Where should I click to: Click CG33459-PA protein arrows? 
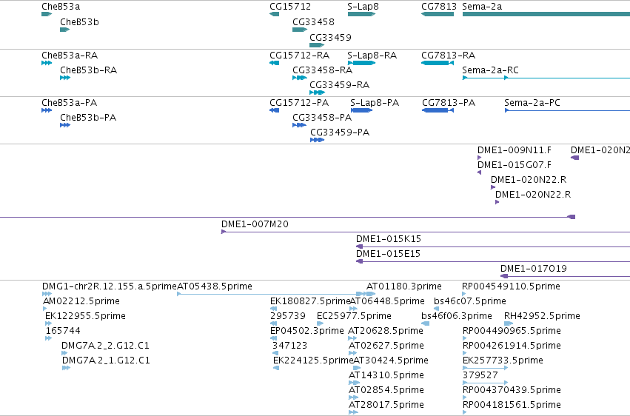317,140
